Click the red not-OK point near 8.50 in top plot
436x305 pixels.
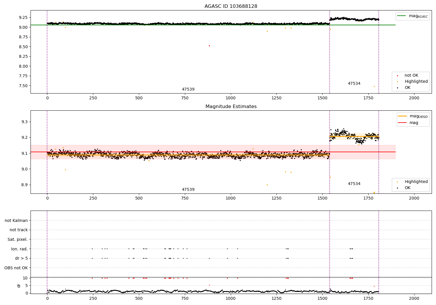(x=209, y=46)
